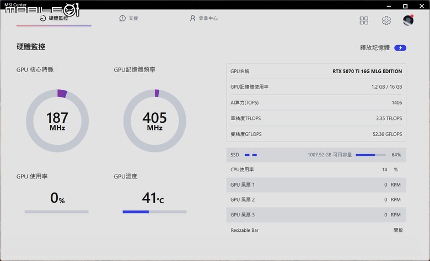Click the AI算力(TOPS) value 1406
This screenshot has width=430, height=261.
[397, 103]
